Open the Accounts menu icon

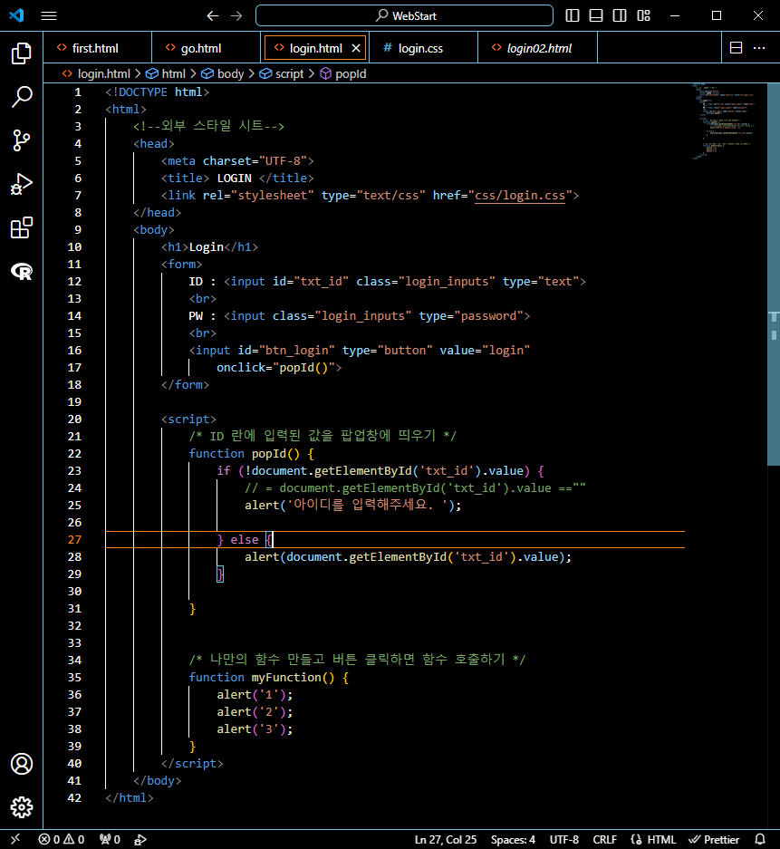22,764
